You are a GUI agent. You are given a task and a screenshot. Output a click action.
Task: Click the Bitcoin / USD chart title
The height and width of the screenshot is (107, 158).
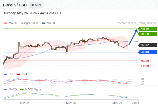(15, 5)
